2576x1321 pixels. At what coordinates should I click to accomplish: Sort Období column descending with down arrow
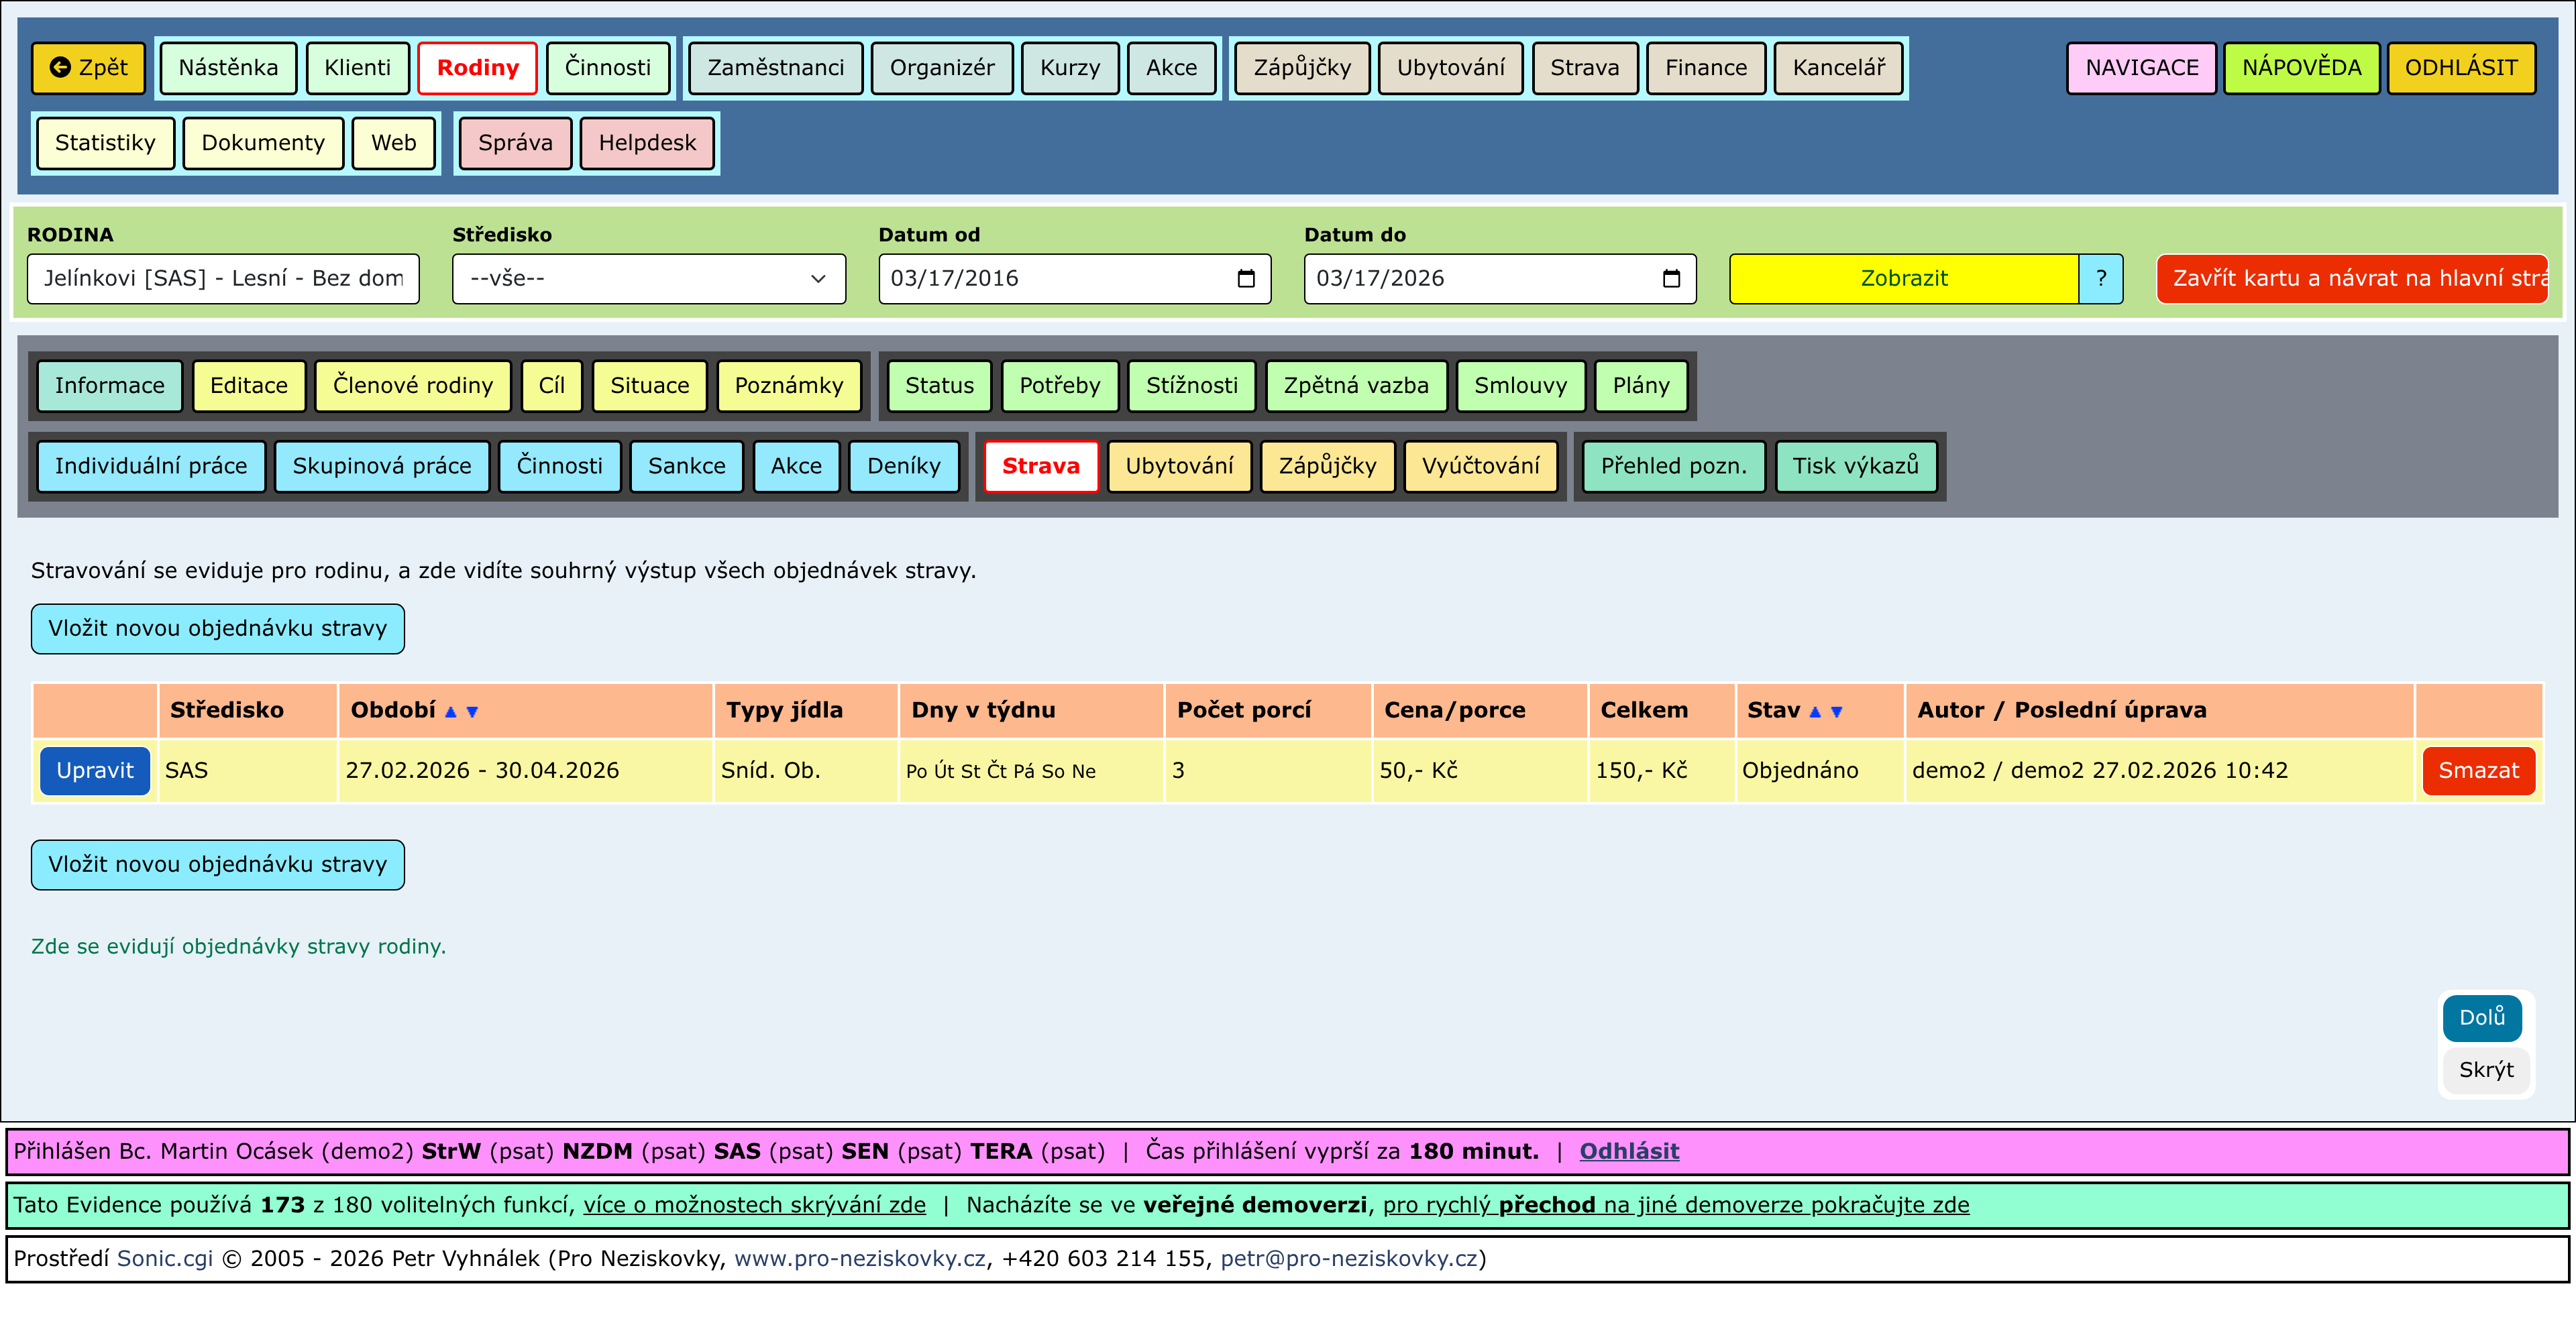pyautogui.click(x=473, y=711)
